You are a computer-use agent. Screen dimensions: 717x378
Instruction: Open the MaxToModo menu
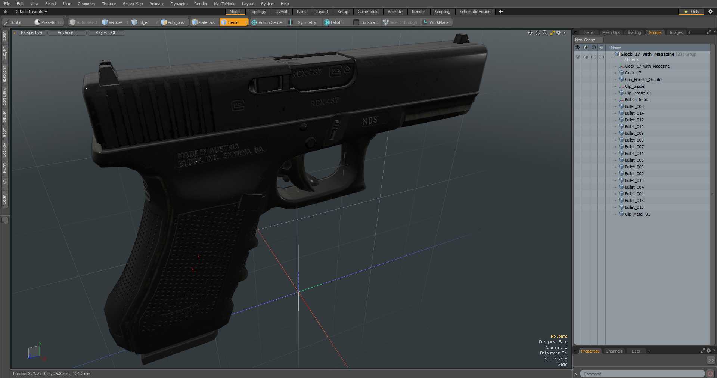pyautogui.click(x=224, y=4)
